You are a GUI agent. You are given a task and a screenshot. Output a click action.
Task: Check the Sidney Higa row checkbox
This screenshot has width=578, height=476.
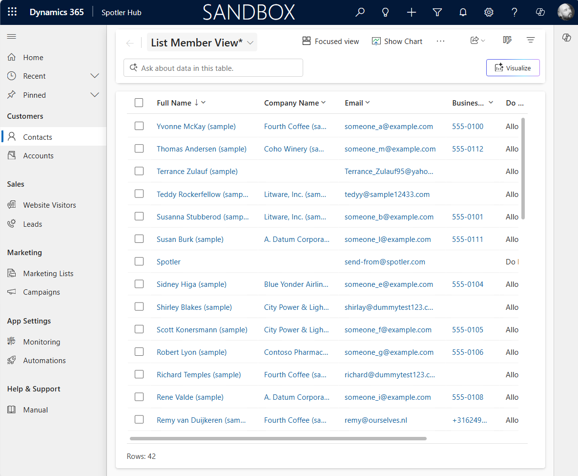click(x=139, y=284)
